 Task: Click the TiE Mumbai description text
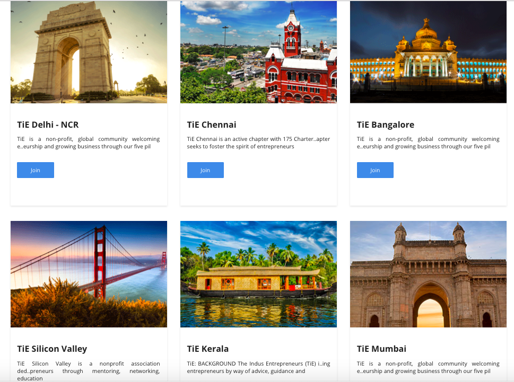(428, 367)
